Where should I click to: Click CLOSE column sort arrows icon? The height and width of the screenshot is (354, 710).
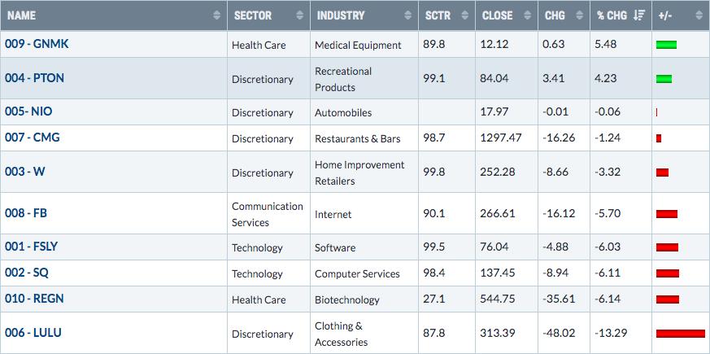pos(528,15)
